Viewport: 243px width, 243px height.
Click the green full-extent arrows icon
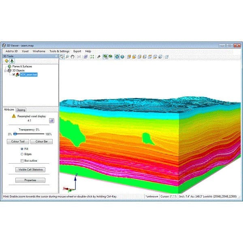(x=92, y=57)
